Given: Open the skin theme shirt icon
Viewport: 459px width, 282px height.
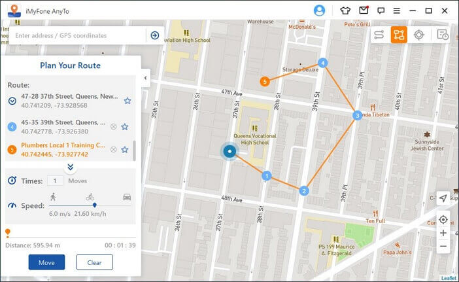Looking at the screenshot, I should tap(346, 10).
